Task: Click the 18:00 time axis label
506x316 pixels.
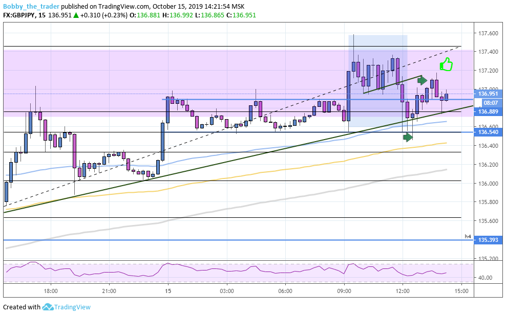Action: click(51, 291)
